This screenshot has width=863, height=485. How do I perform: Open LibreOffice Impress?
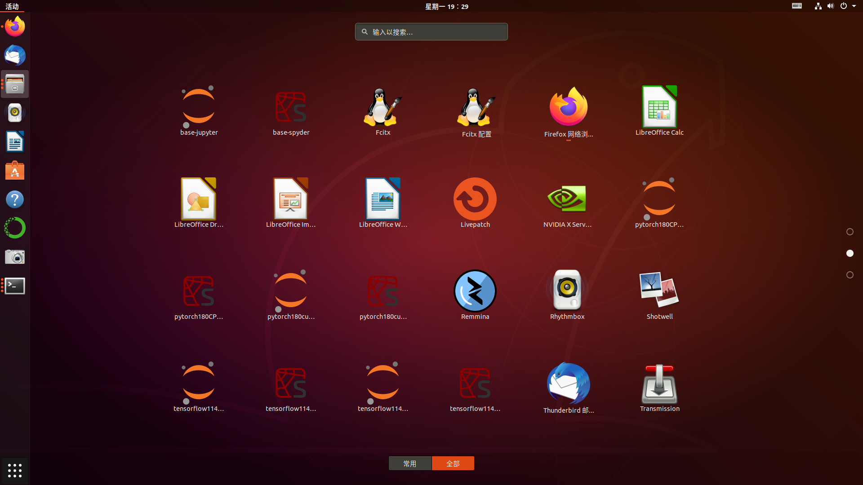tap(291, 203)
